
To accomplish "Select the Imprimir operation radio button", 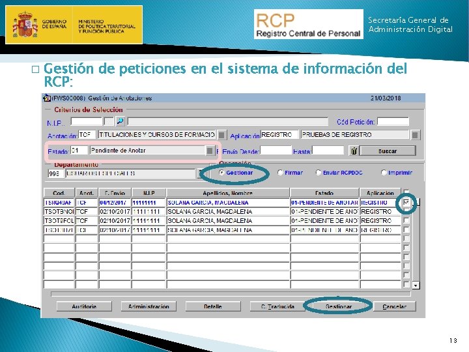I will coord(384,173).
